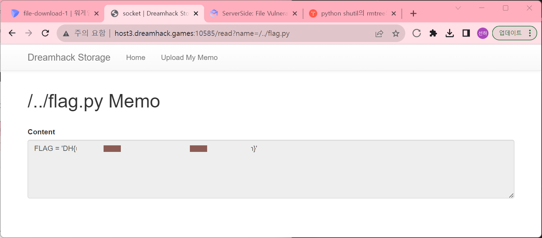Bookmark this page with the star icon
Image resolution: width=542 pixels, height=238 pixels.
pyautogui.click(x=396, y=33)
